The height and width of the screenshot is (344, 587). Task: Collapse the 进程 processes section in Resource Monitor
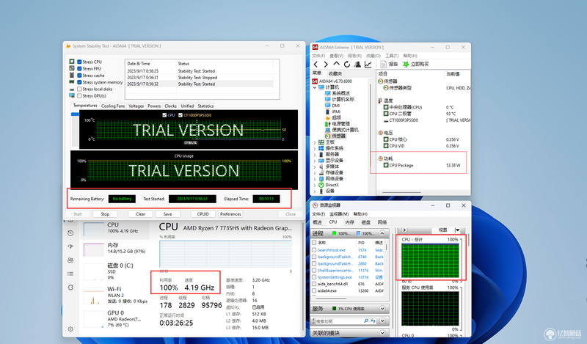pos(382,233)
